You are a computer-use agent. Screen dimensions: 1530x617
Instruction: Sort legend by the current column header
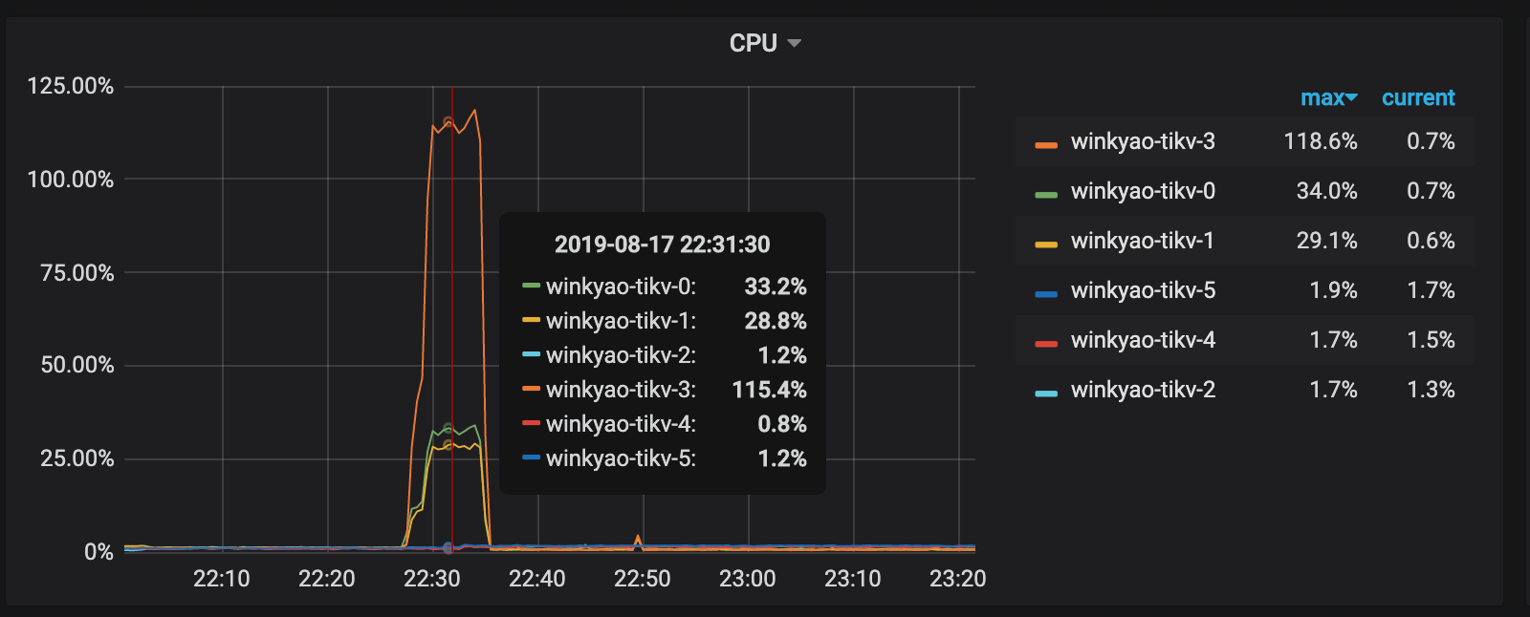[x=1418, y=97]
